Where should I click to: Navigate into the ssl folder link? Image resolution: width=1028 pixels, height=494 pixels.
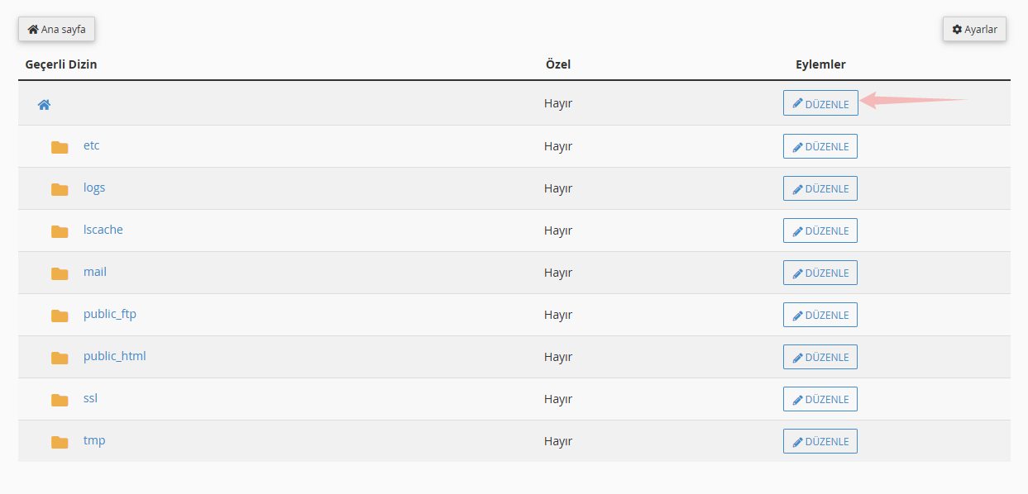[90, 398]
